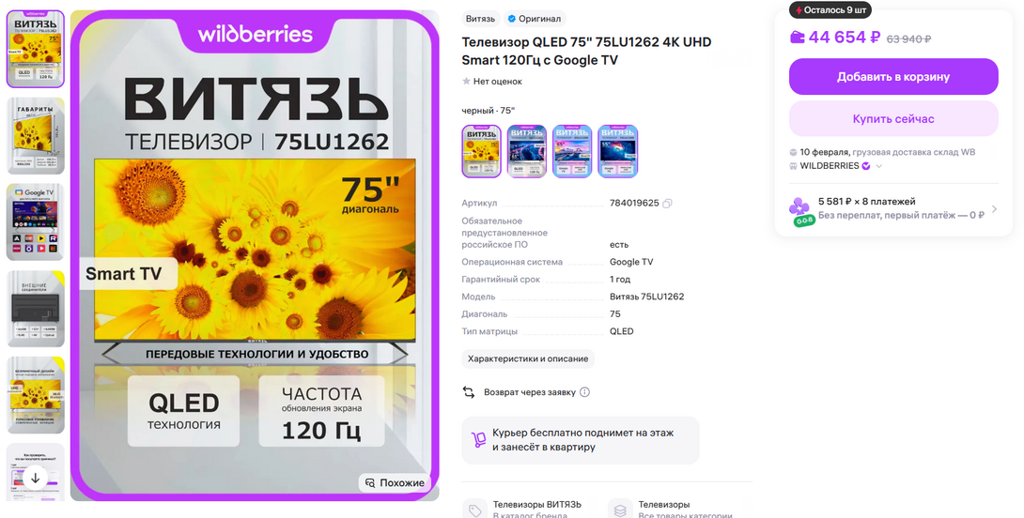This screenshot has width=1024, height=518.
Task: Click the Оригинал verified badge
Action: (535, 19)
